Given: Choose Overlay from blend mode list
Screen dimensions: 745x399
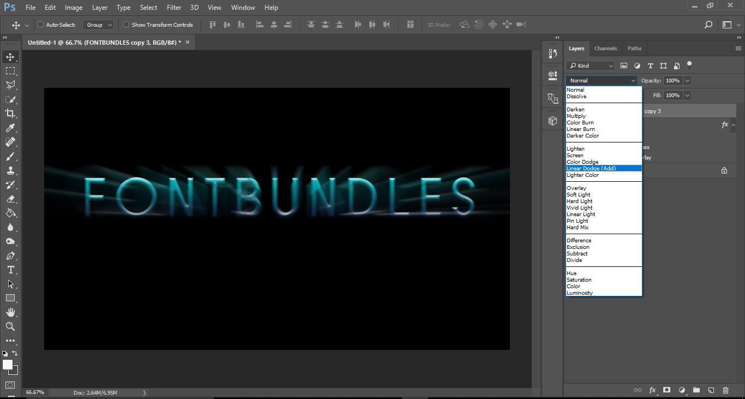Looking at the screenshot, I should [x=604, y=188].
